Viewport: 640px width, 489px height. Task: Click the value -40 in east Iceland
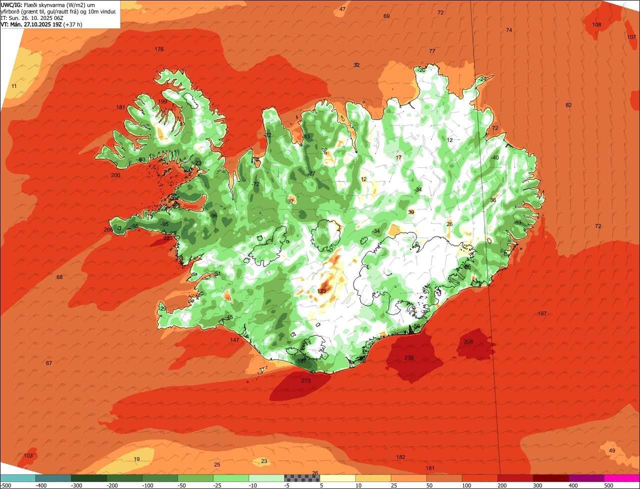[494, 157]
